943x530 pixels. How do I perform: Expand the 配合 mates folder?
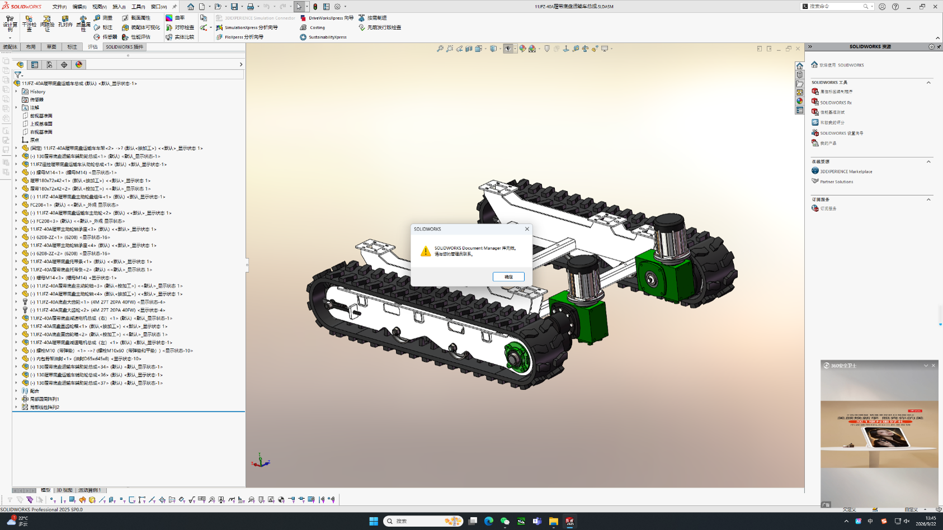16,391
